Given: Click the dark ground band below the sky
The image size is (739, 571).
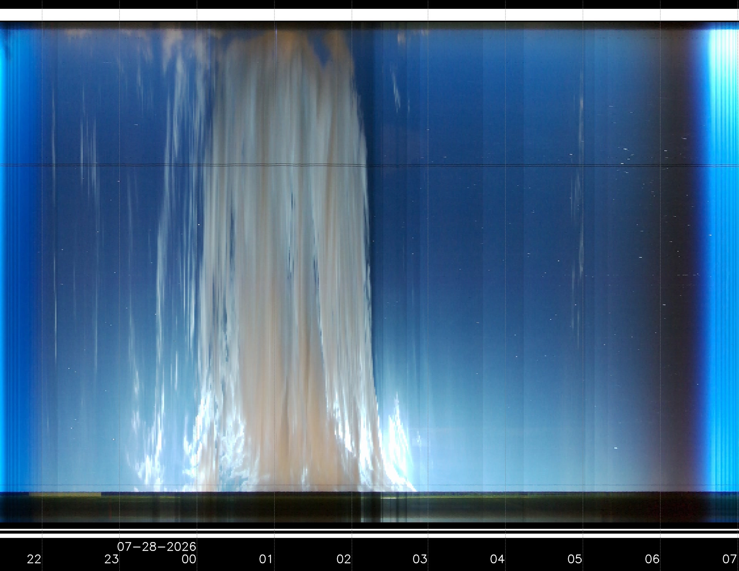Looking at the screenshot, I should coord(369,507).
